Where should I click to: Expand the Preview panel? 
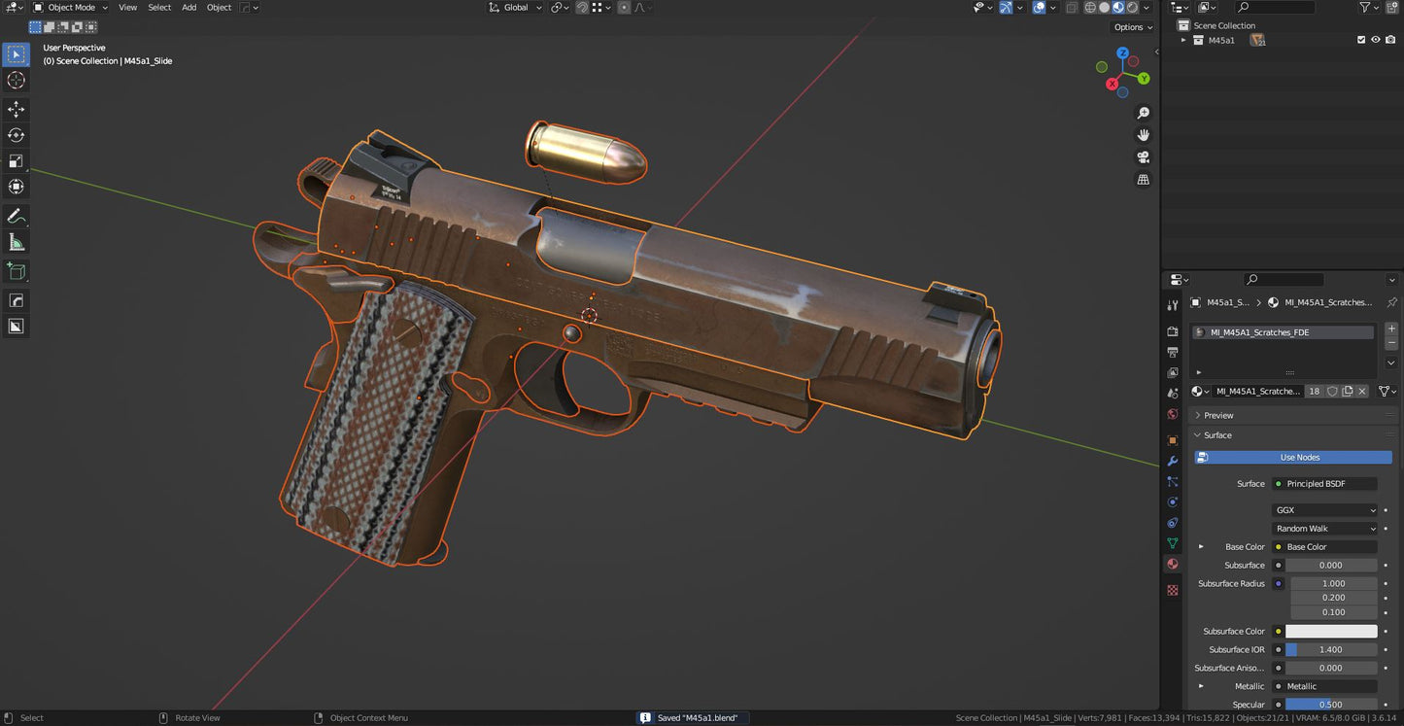[1218, 415]
